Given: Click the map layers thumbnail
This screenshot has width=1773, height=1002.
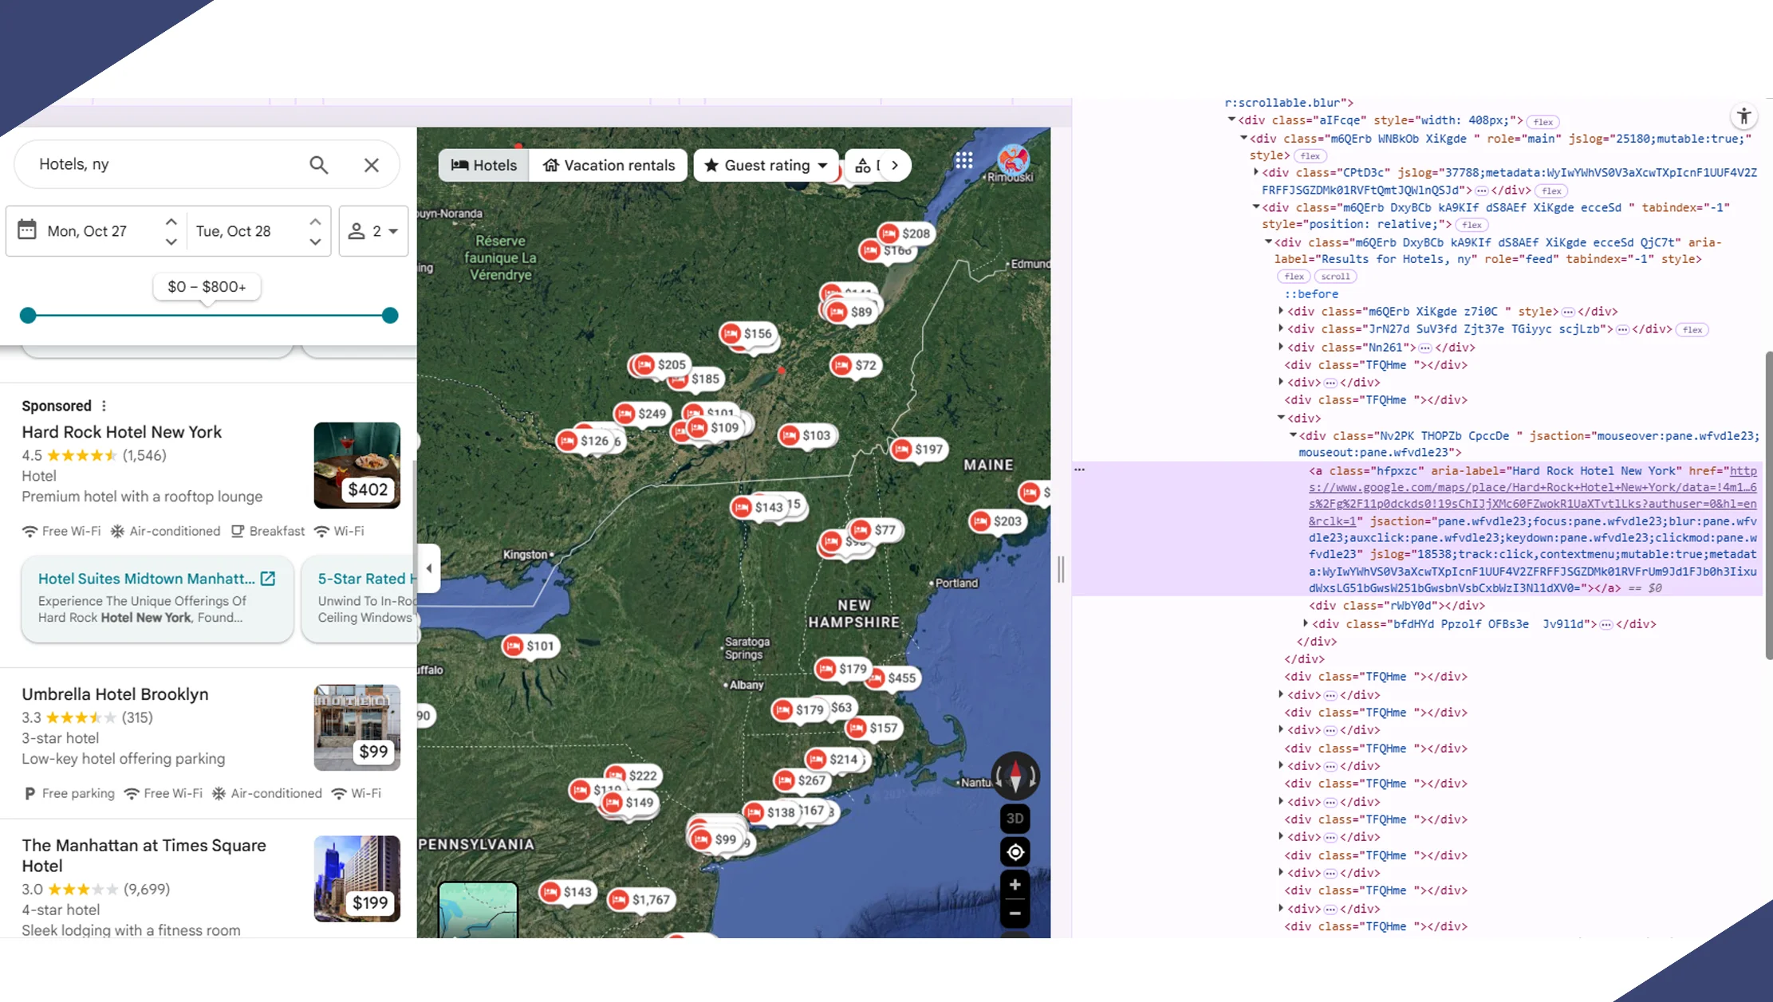Looking at the screenshot, I should click(478, 910).
